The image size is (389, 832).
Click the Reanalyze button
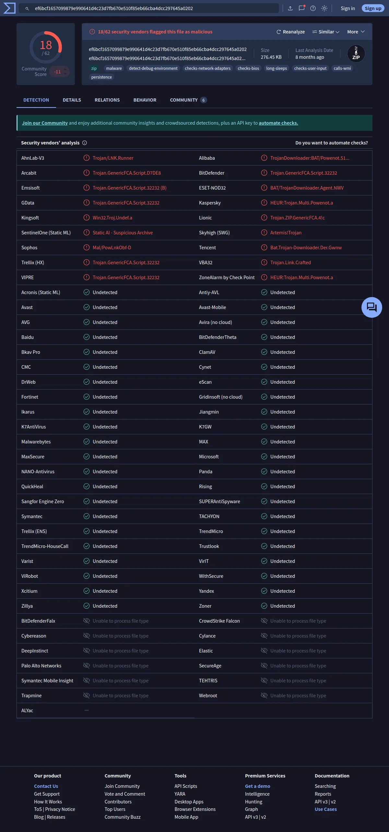pos(290,32)
